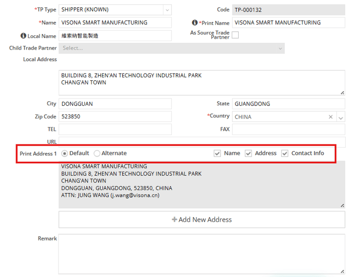Screen dimensions: 350x277
Task: Click the empty TEL field
Action: [115, 129]
